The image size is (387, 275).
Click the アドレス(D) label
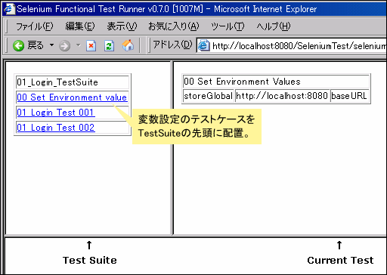point(172,45)
